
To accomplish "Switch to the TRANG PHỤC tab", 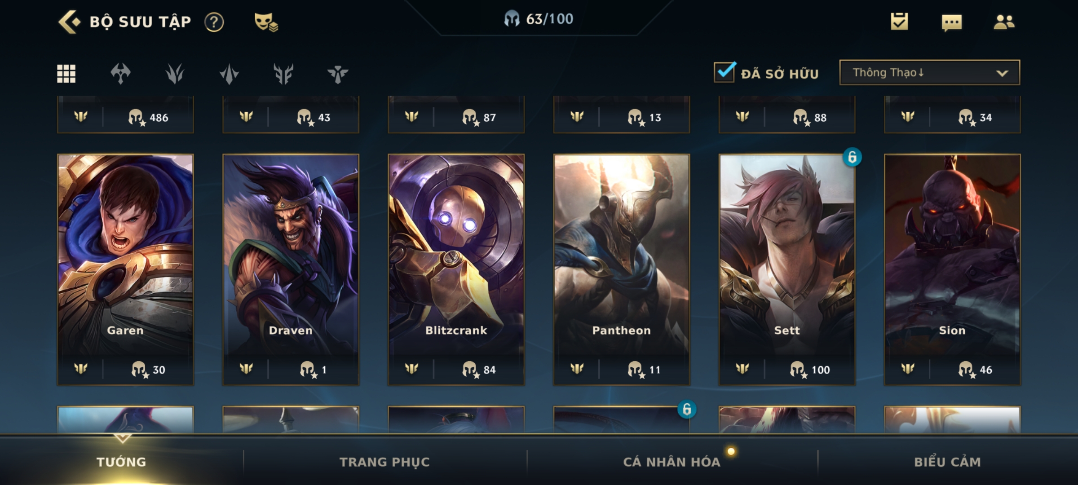I will [384, 462].
